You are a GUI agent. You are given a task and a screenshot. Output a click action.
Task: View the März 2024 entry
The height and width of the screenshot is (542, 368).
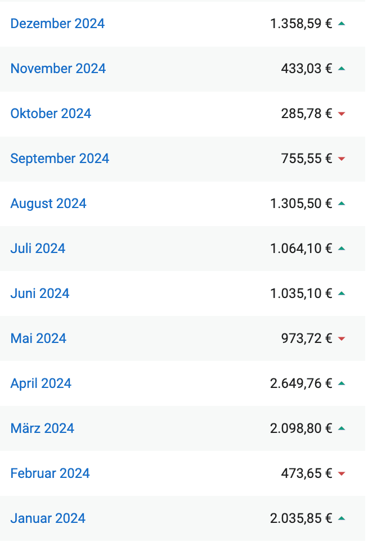tap(42, 428)
